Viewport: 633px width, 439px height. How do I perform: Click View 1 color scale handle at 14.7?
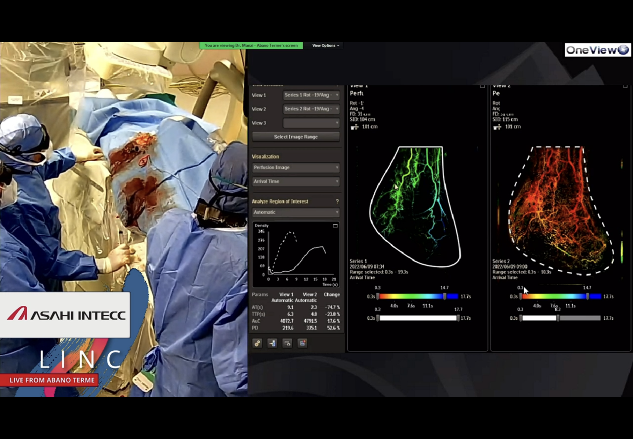tap(444, 296)
